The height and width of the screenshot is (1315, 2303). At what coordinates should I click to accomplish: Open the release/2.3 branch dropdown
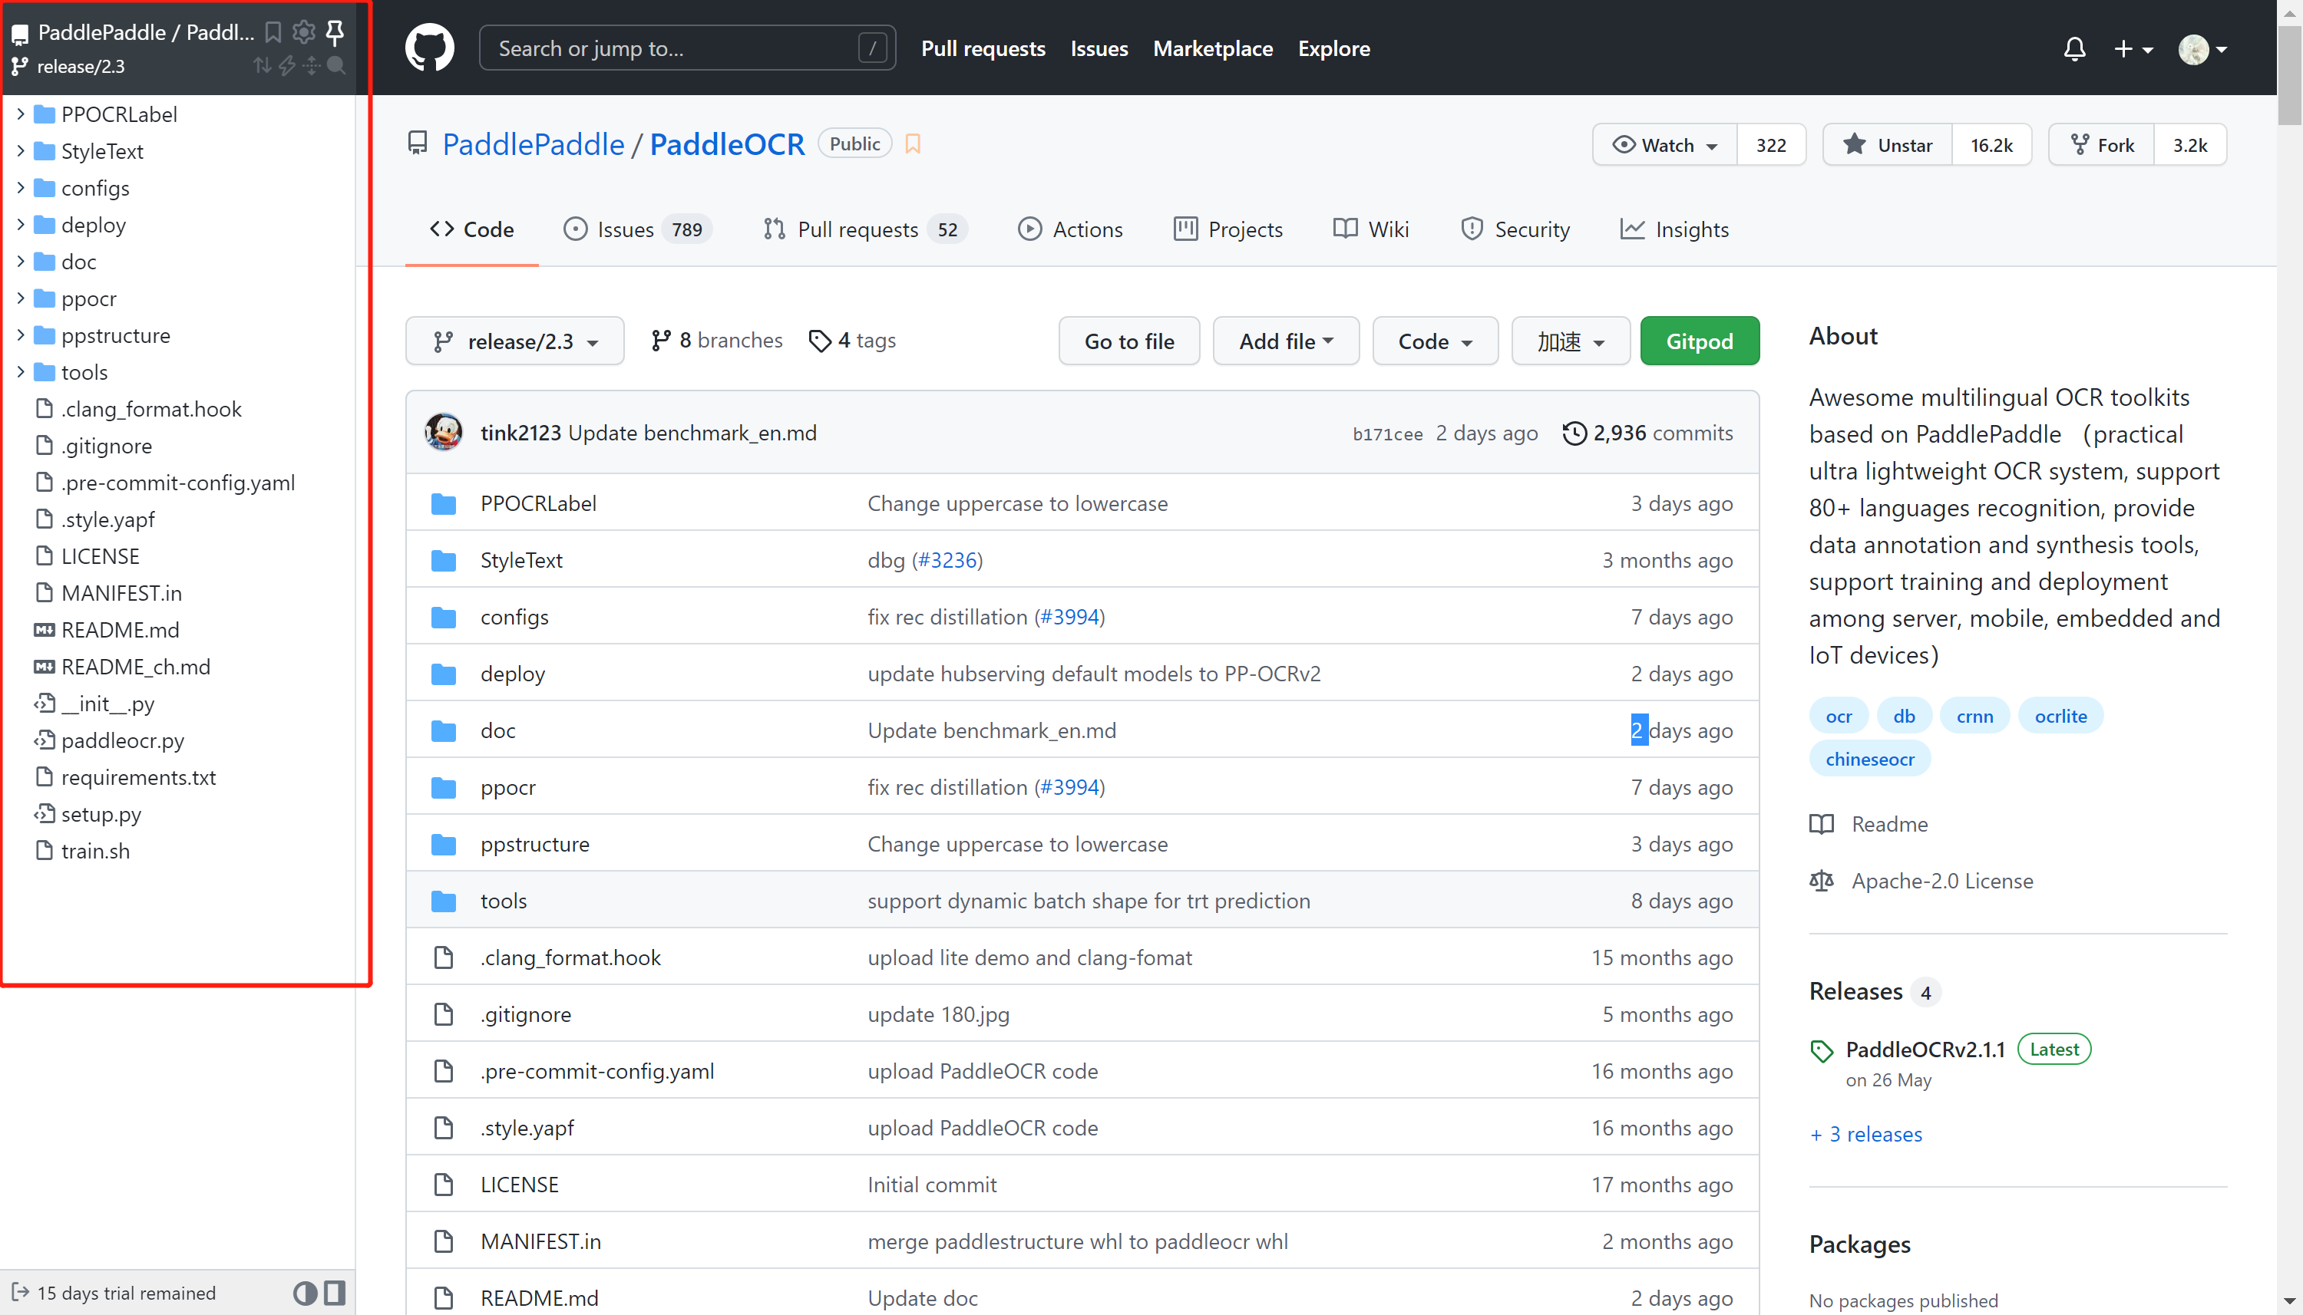point(515,341)
